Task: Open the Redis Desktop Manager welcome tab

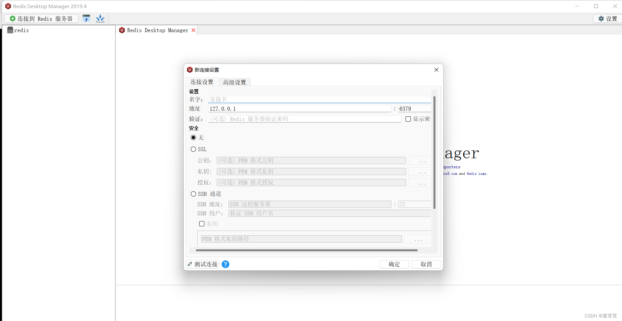Action: (x=158, y=30)
